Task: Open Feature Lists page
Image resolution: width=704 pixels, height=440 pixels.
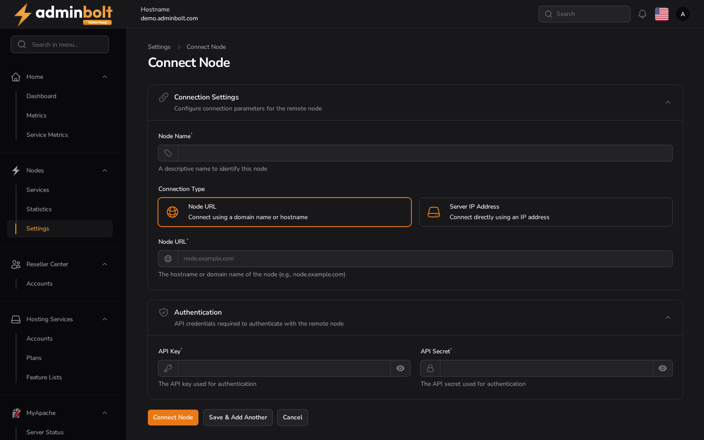Action: coord(44,378)
